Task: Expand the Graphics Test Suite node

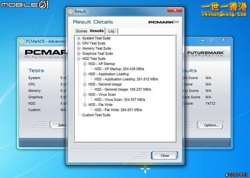Action: click(x=79, y=53)
